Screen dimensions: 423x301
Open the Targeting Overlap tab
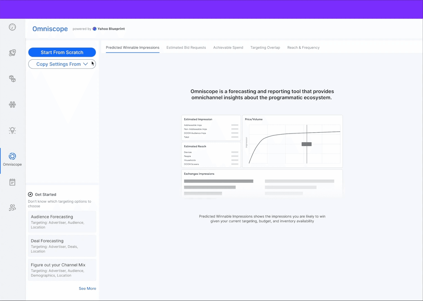pyautogui.click(x=265, y=48)
